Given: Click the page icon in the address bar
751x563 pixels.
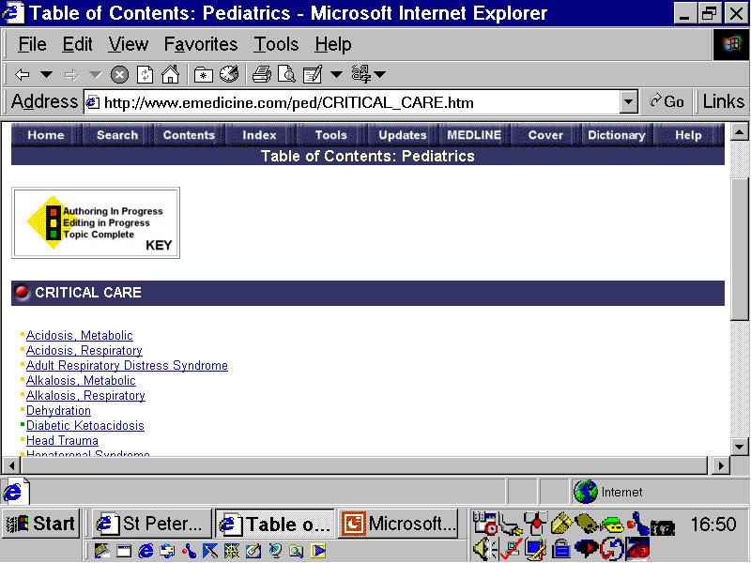Looking at the screenshot, I should (93, 102).
